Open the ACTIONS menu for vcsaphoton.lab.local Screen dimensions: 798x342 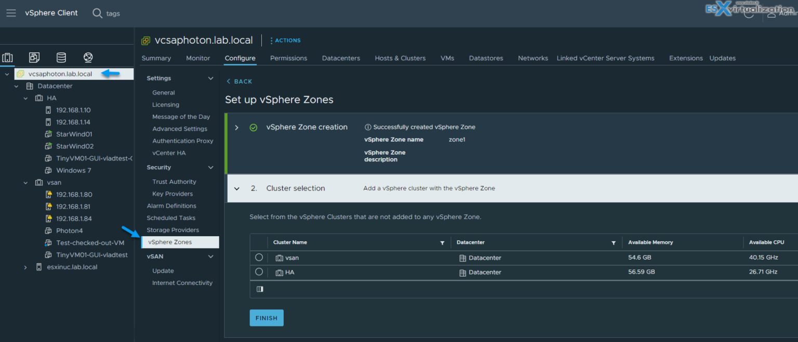285,40
